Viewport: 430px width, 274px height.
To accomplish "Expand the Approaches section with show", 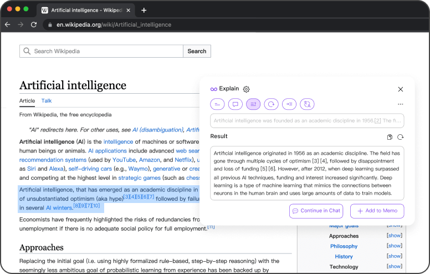I will click(x=395, y=236).
